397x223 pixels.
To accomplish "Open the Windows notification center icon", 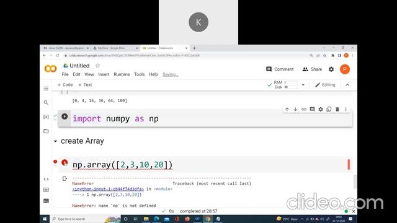I will point(350,219).
